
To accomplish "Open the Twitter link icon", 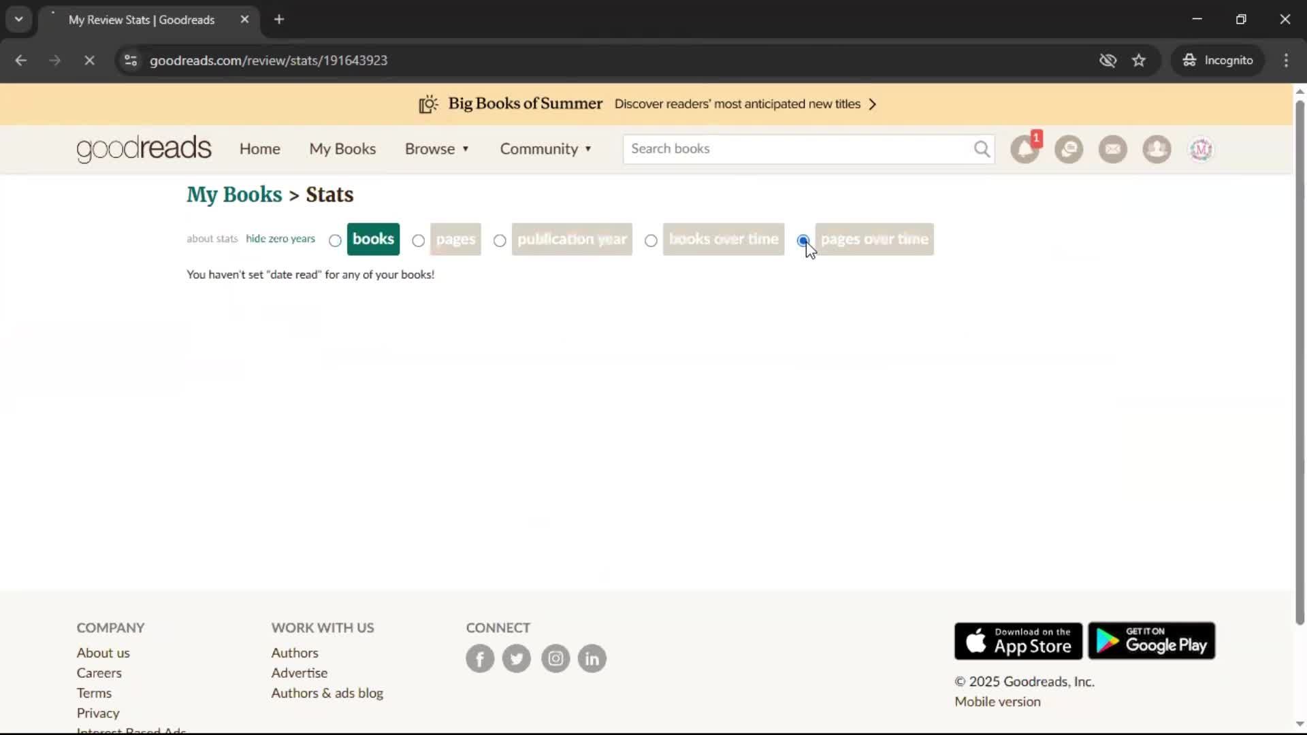I will click(517, 658).
